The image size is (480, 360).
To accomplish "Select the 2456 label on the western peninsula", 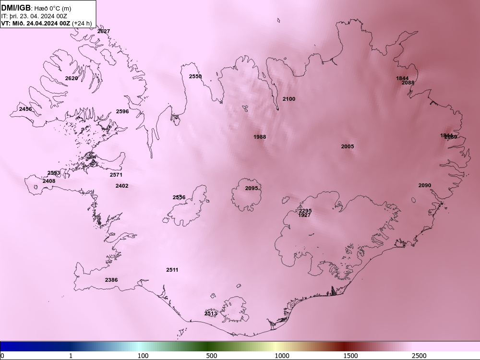I will point(25,109).
